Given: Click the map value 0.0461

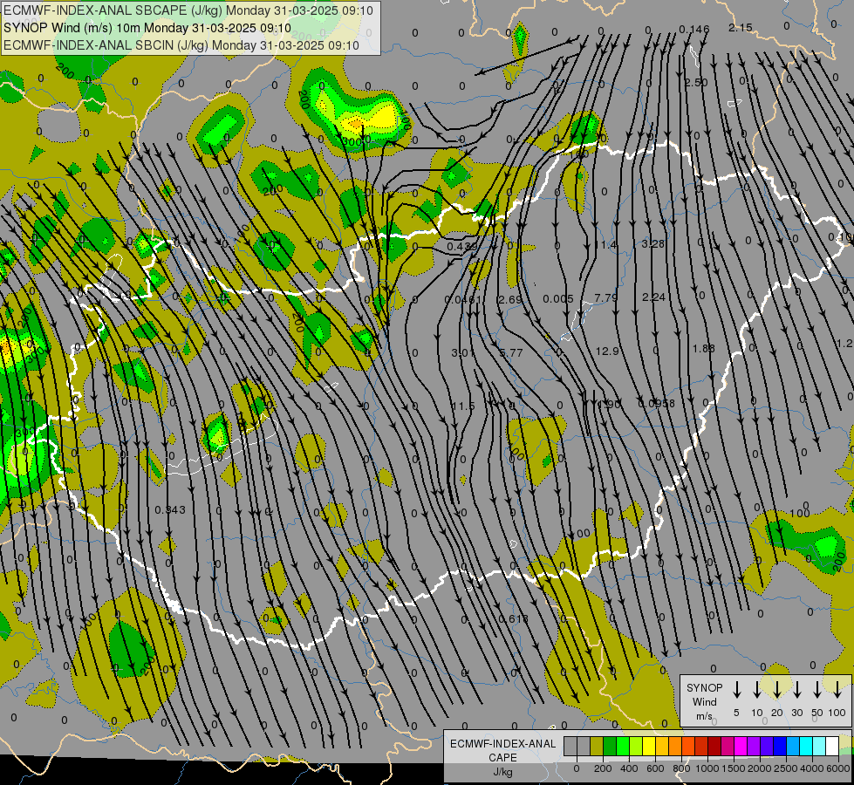Looking at the screenshot, I should pos(463,299).
